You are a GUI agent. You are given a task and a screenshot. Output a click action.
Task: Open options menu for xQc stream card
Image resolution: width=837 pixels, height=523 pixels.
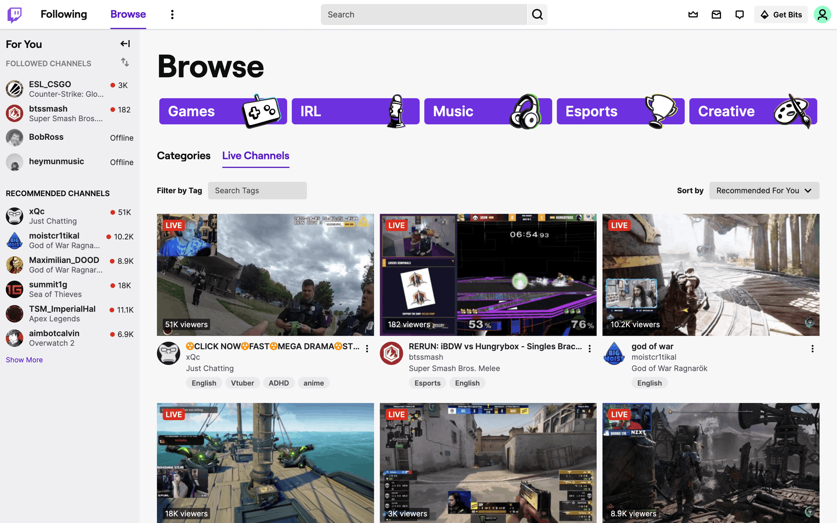367,349
